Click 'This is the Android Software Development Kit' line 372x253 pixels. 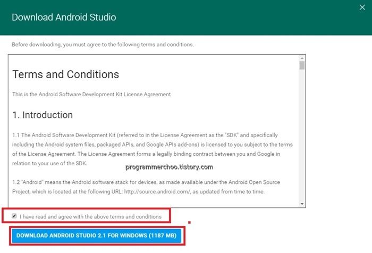coord(91,94)
